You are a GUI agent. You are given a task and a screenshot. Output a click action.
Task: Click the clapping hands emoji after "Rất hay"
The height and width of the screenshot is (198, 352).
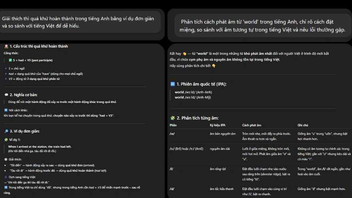pos(184,54)
